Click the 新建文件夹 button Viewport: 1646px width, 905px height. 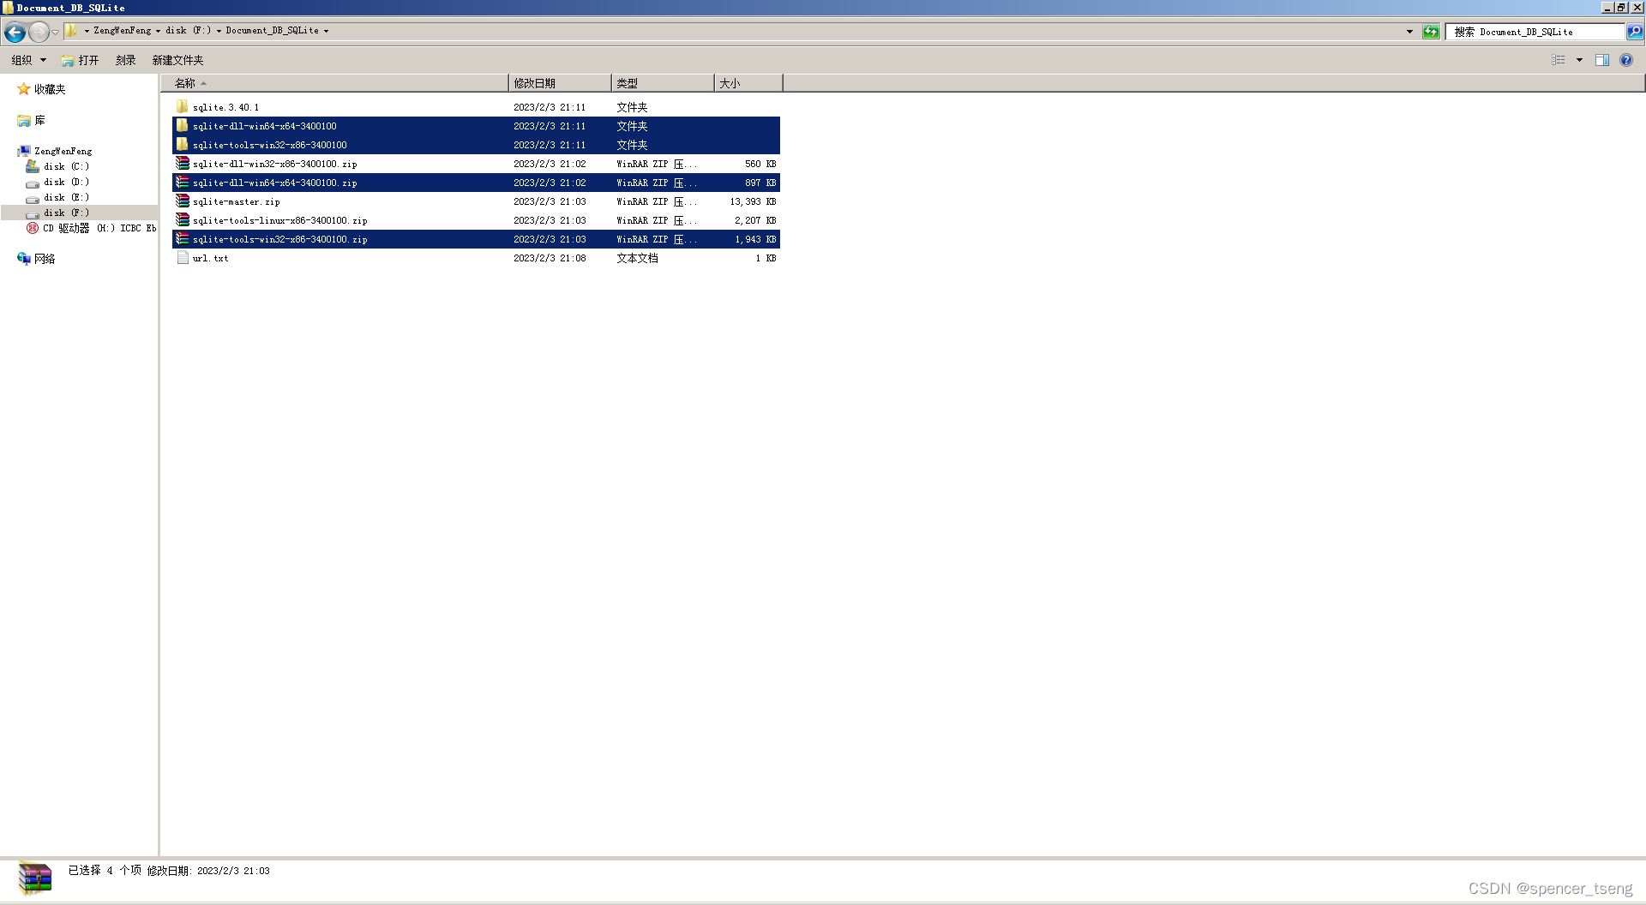coord(177,60)
